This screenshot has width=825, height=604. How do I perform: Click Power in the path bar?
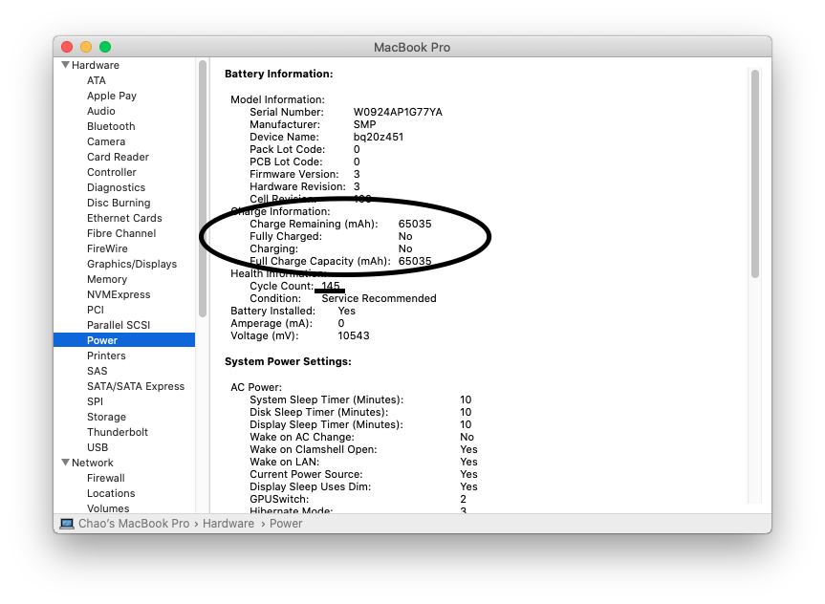(286, 523)
